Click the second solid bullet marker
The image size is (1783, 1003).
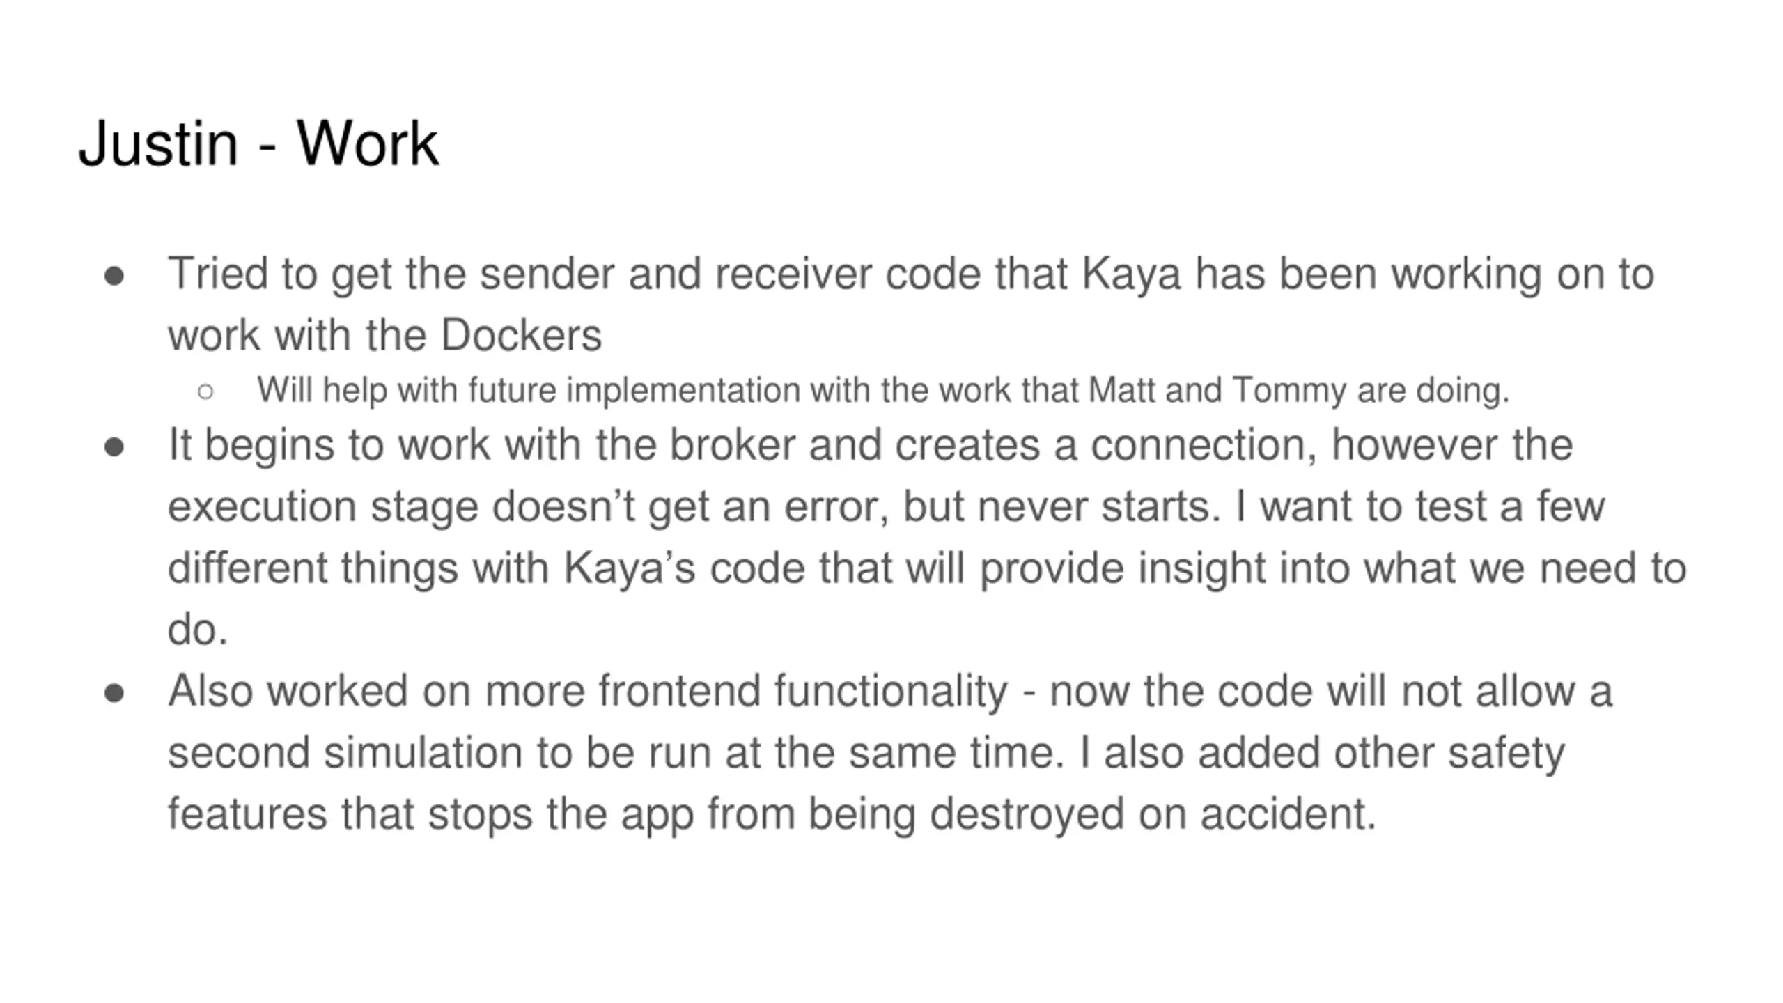click(114, 447)
